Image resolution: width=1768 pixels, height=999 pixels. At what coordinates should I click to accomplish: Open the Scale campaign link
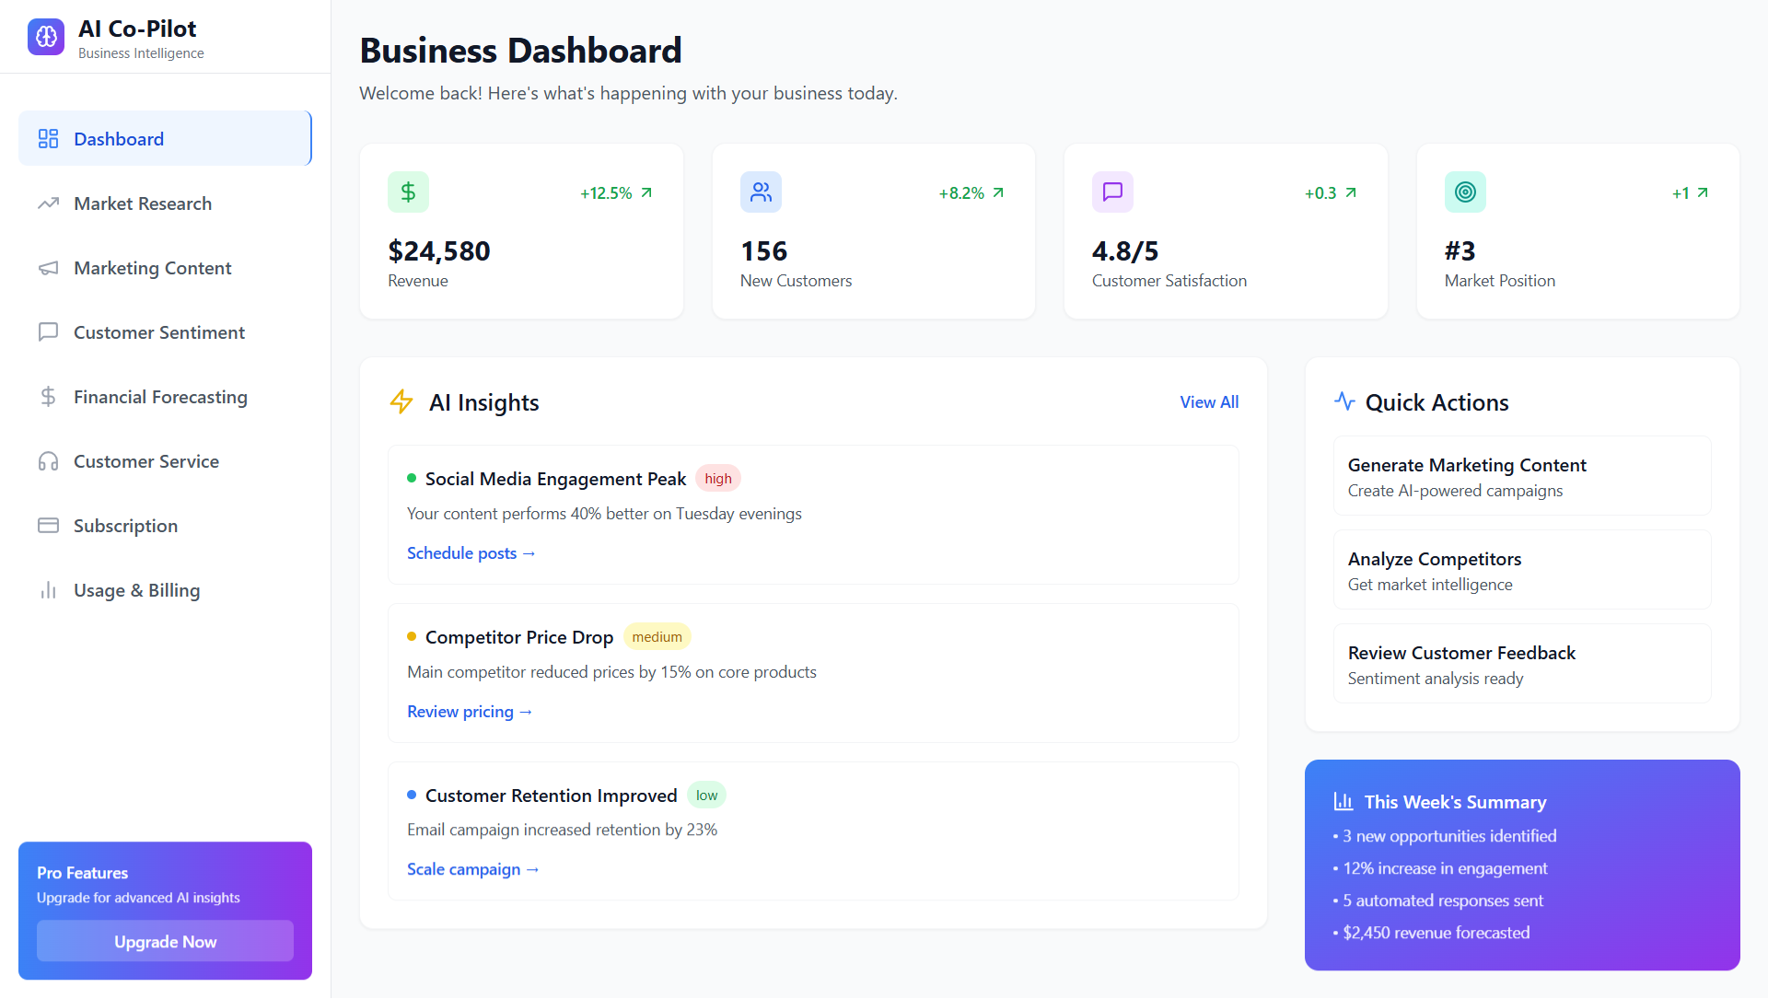[x=473, y=869]
